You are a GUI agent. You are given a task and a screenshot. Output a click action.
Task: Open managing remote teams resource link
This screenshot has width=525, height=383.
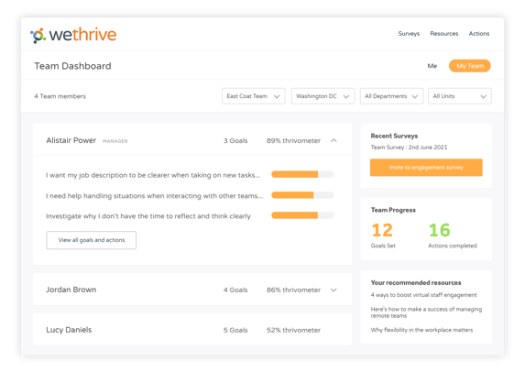click(426, 312)
